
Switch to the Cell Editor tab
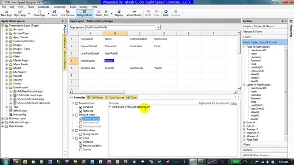point(95,98)
